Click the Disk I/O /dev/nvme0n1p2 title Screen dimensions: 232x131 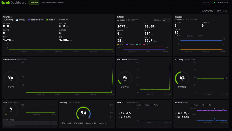128,102
